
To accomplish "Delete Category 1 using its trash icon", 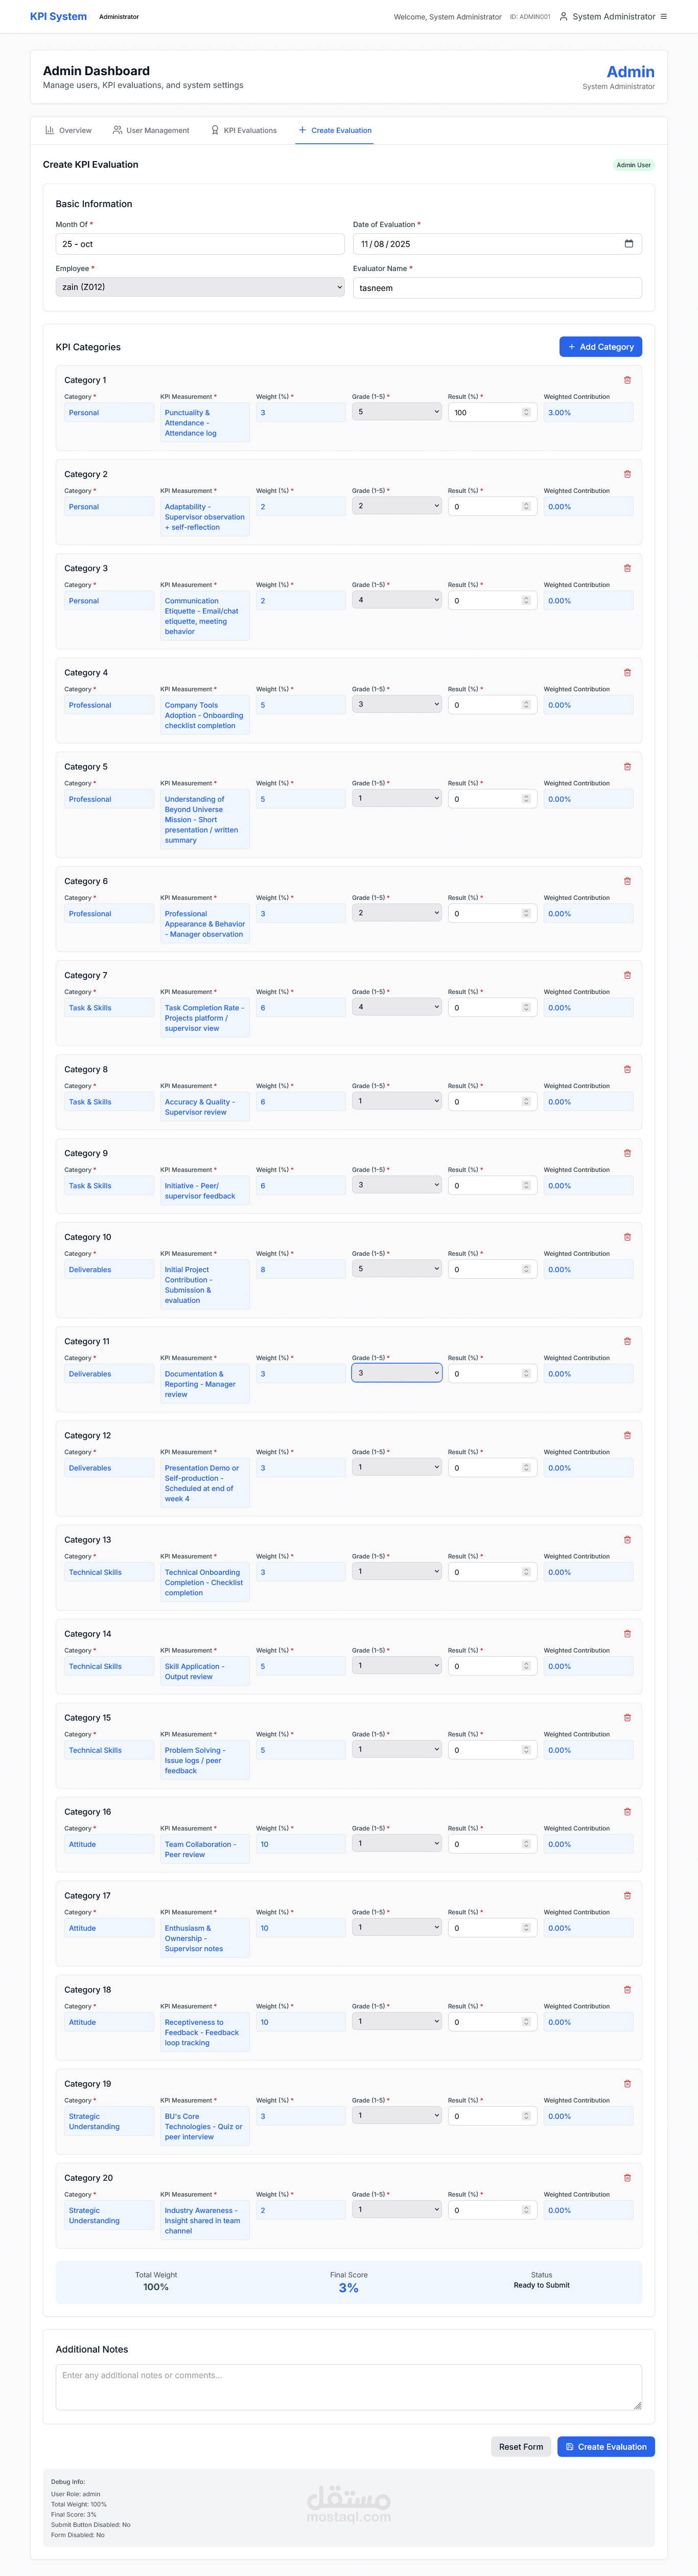I will tap(627, 380).
